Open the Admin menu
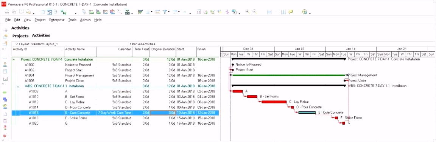Image resolution: width=436 pixels, height=142 pixels. (86, 20)
